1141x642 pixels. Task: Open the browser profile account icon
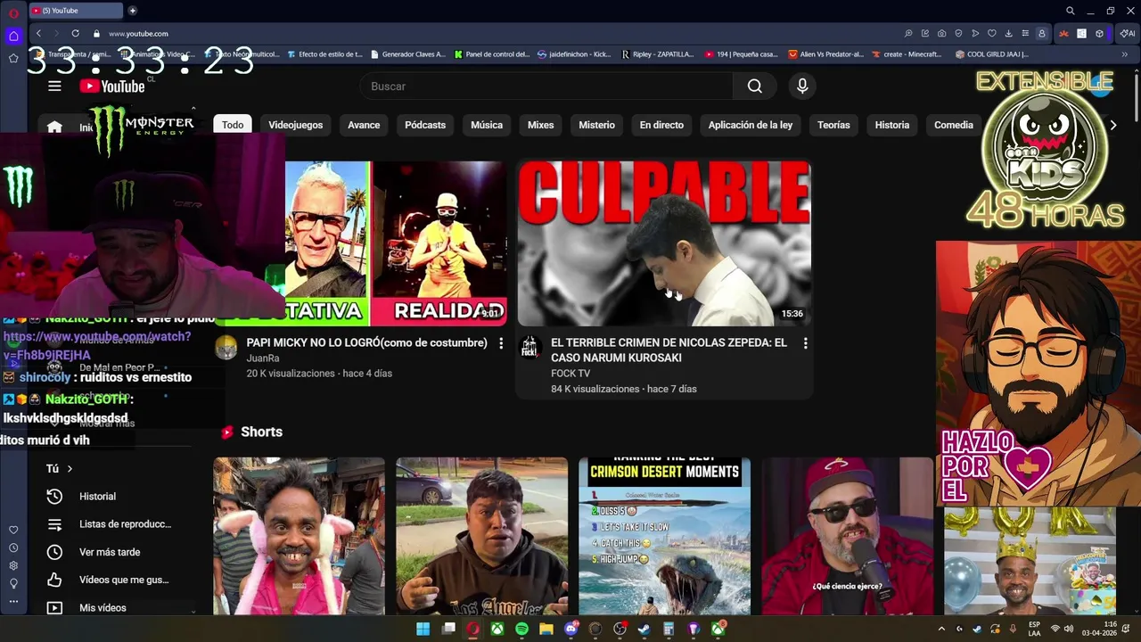1041,33
